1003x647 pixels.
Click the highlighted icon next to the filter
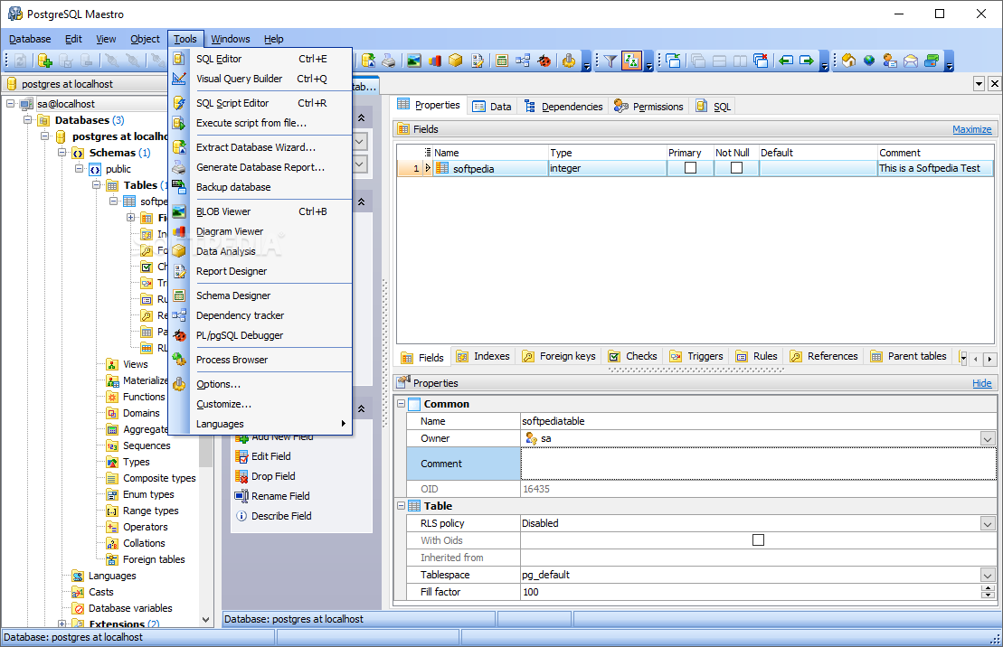click(631, 61)
